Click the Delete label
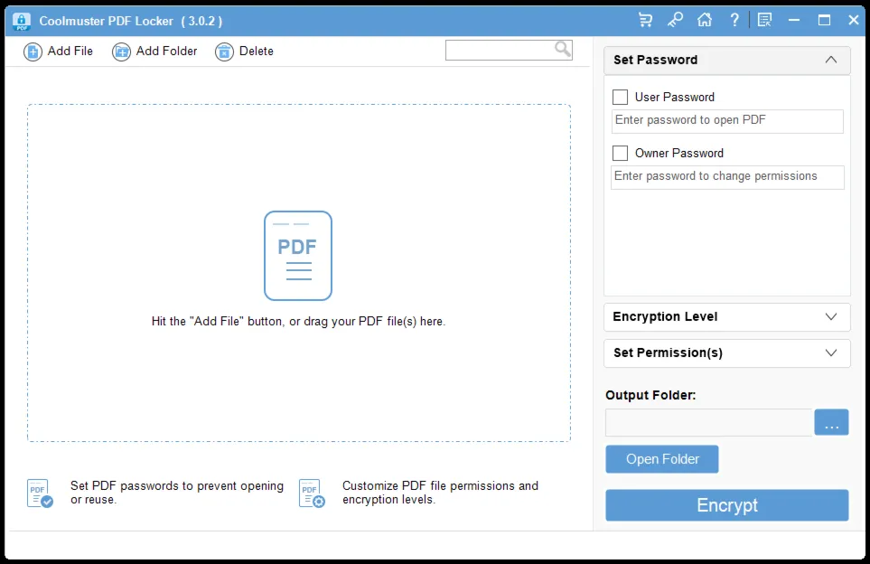This screenshot has width=870, height=564. 257,52
